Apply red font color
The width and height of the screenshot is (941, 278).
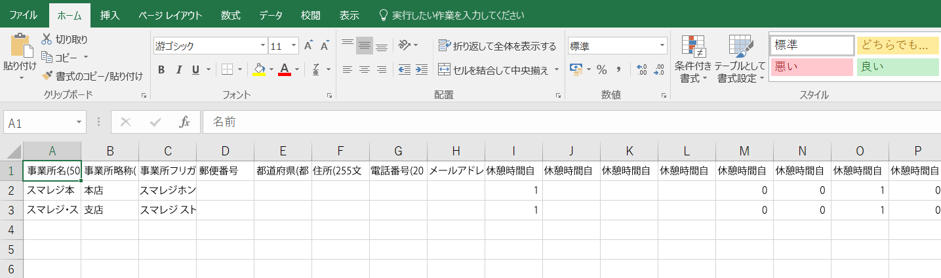tap(284, 69)
